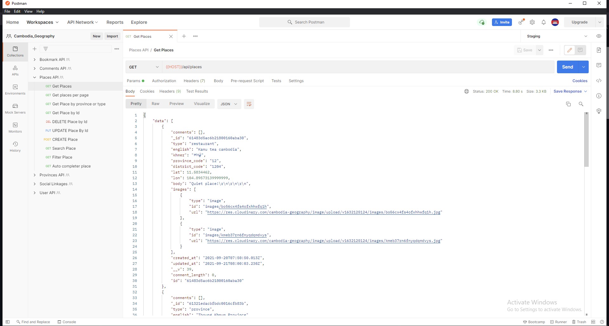Click the Send button
The height and width of the screenshot is (326, 609).
(568, 67)
